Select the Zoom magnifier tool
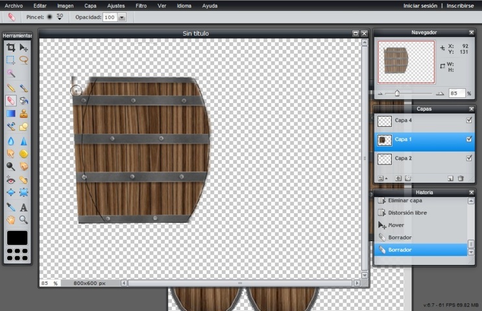Image resolution: width=482 pixels, height=311 pixels. [x=23, y=220]
